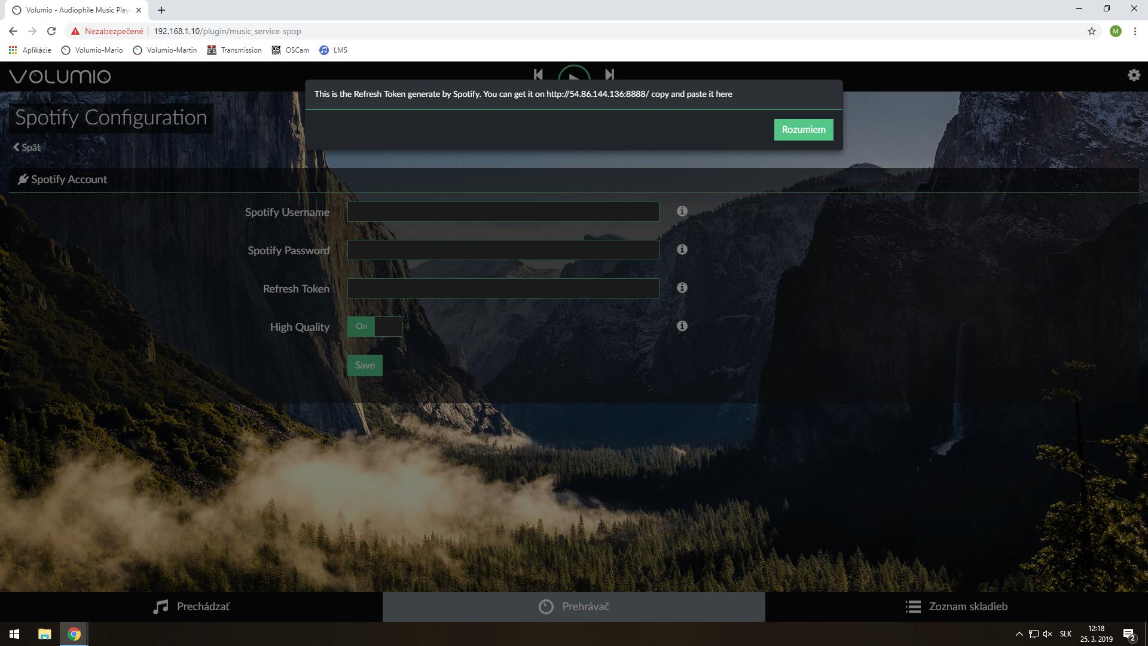Open OSCam bookmark
This screenshot has height=646, width=1148.
pyautogui.click(x=291, y=50)
